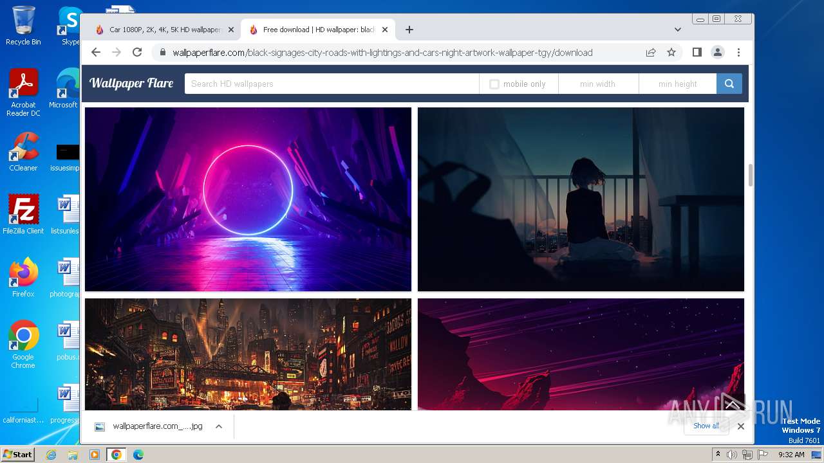Open the Chrome profile menu
This screenshot has height=463, width=824.
click(x=717, y=52)
